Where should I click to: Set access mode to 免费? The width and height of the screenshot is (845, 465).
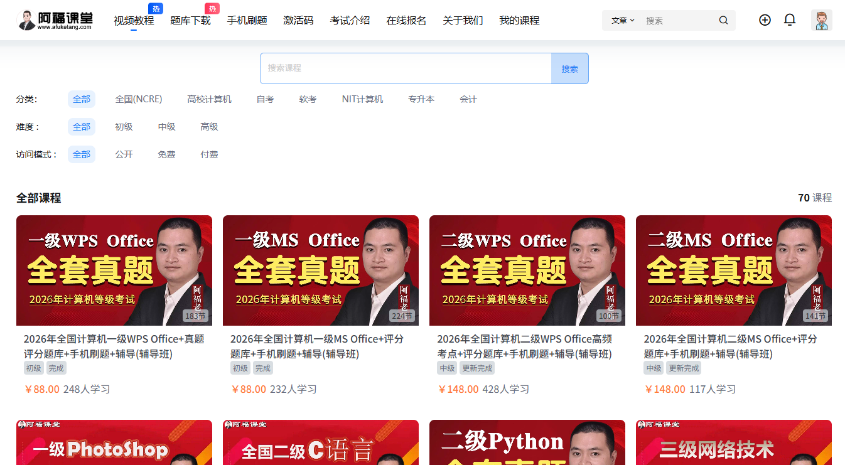pyautogui.click(x=166, y=154)
